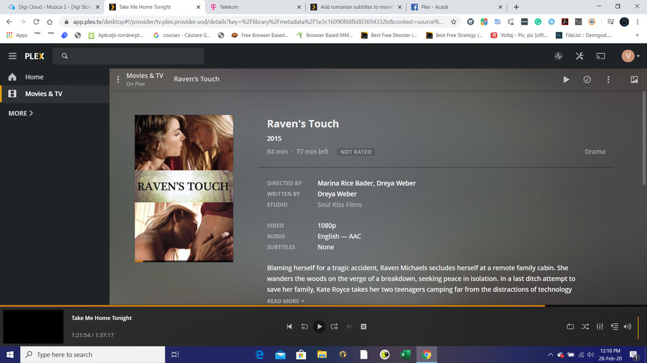Open the user account avatar menu
The image size is (647, 363).
coord(630,56)
